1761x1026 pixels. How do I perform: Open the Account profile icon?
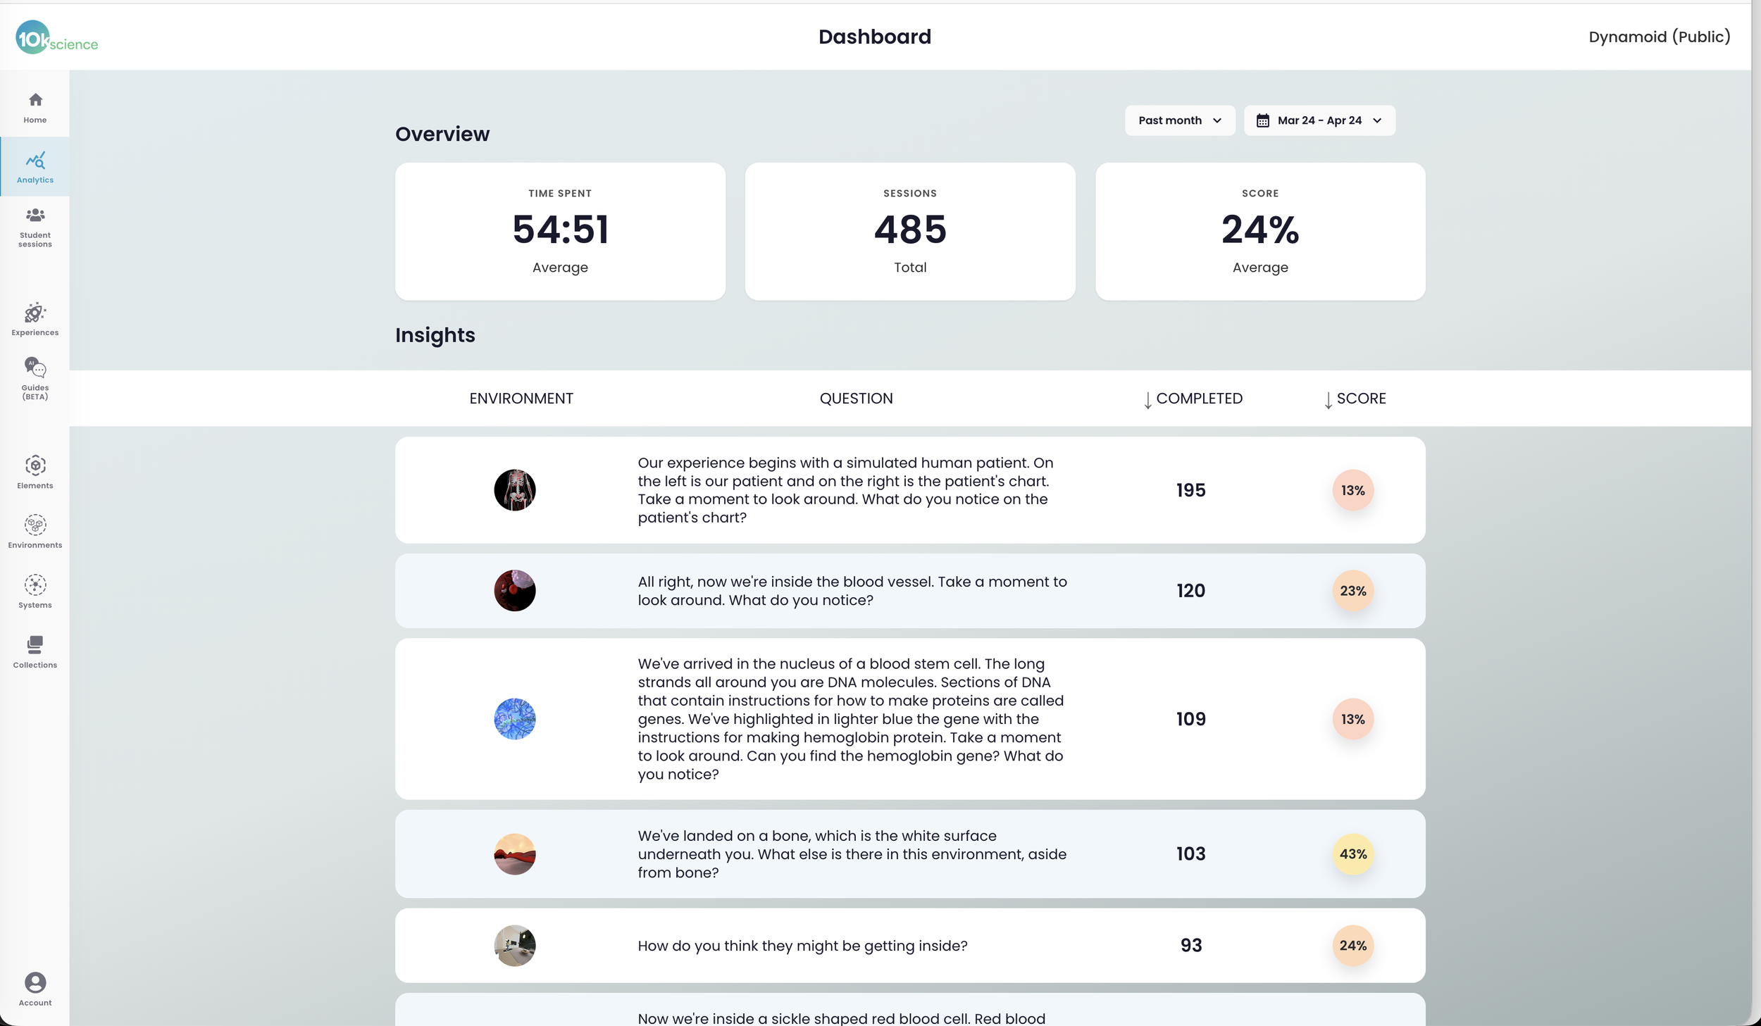pyautogui.click(x=35, y=989)
